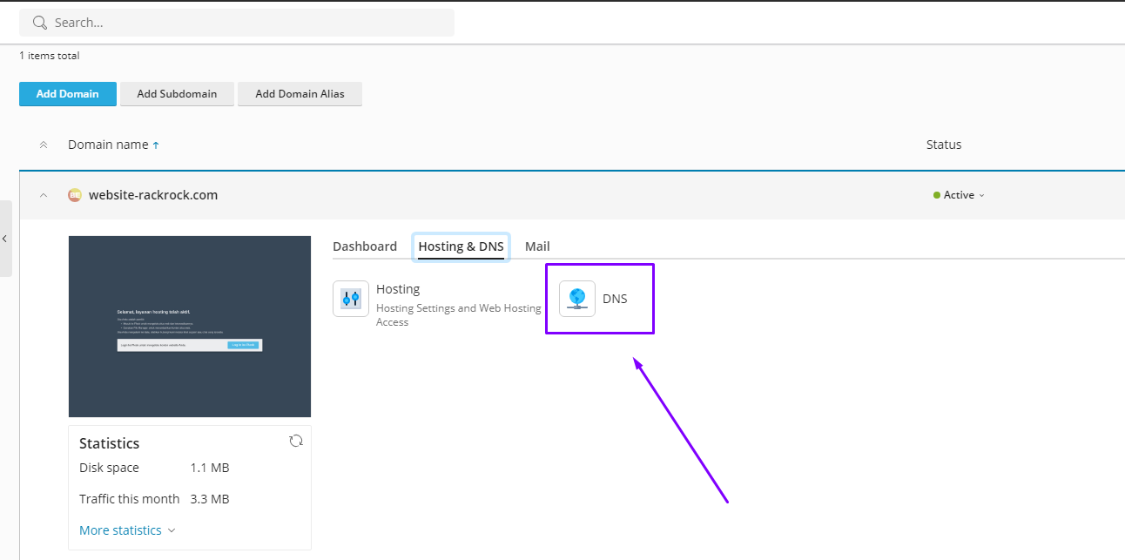The image size is (1125, 560).
Task: Collapse the website-rackrock.com row chevron
Action: (x=44, y=195)
